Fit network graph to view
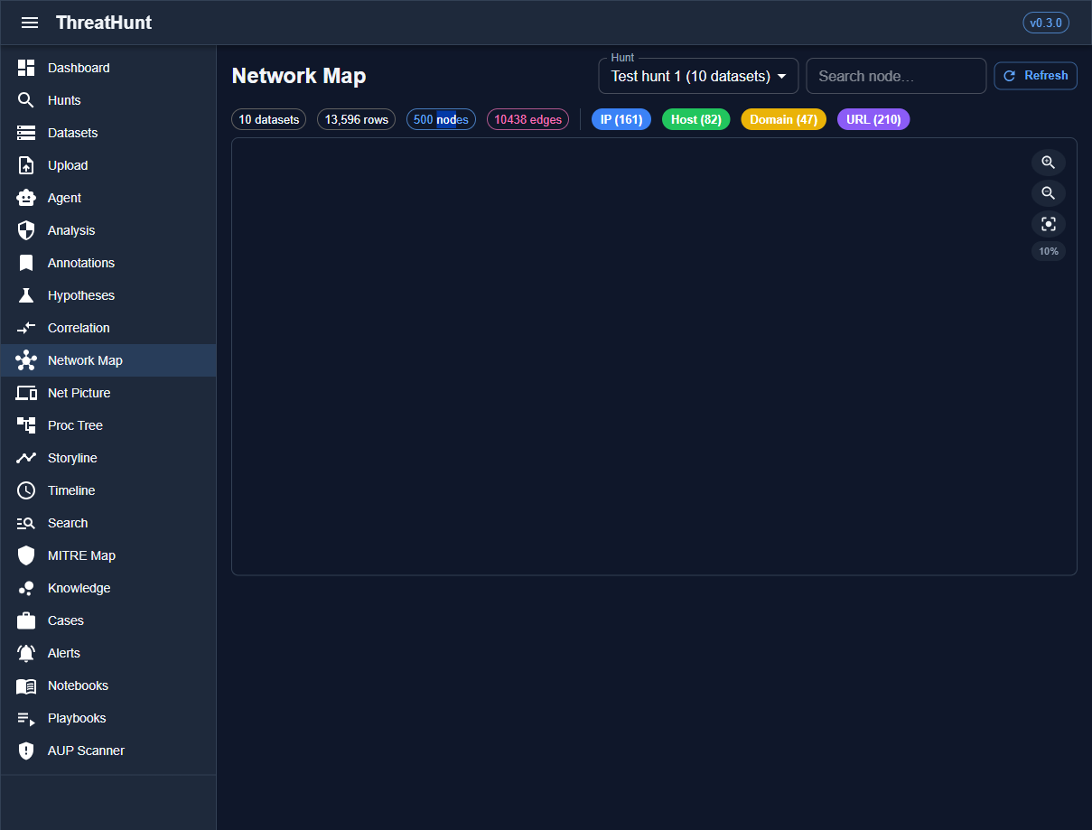 [x=1048, y=224]
